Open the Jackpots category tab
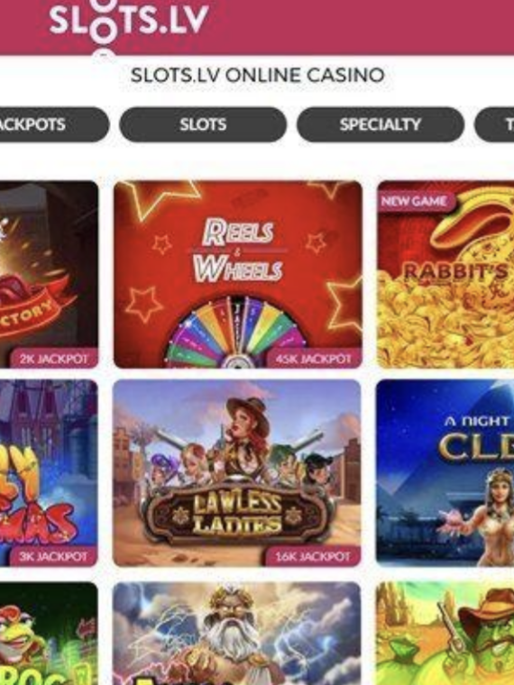The image size is (514, 685). click(54, 124)
